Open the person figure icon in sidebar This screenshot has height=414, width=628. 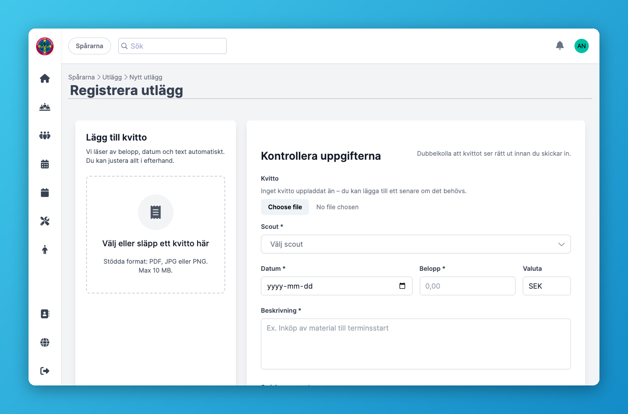[45, 250]
